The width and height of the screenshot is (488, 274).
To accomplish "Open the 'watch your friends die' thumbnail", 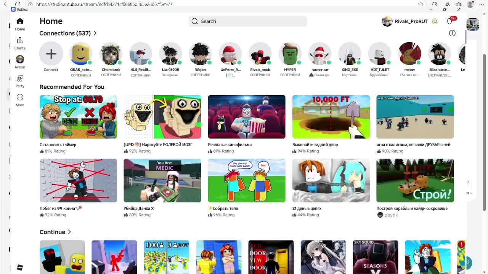I will (x=415, y=117).
